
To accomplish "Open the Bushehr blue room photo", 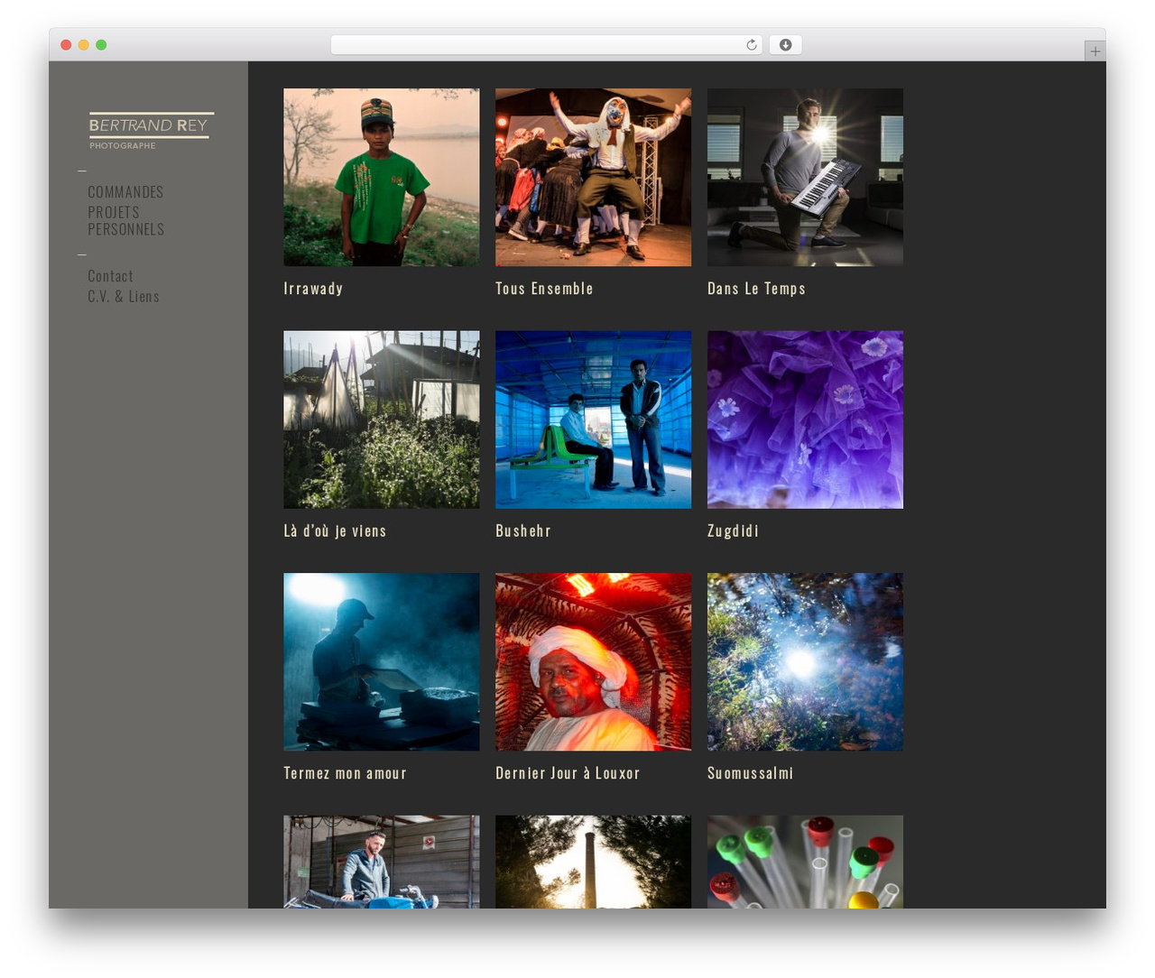I will coord(594,420).
